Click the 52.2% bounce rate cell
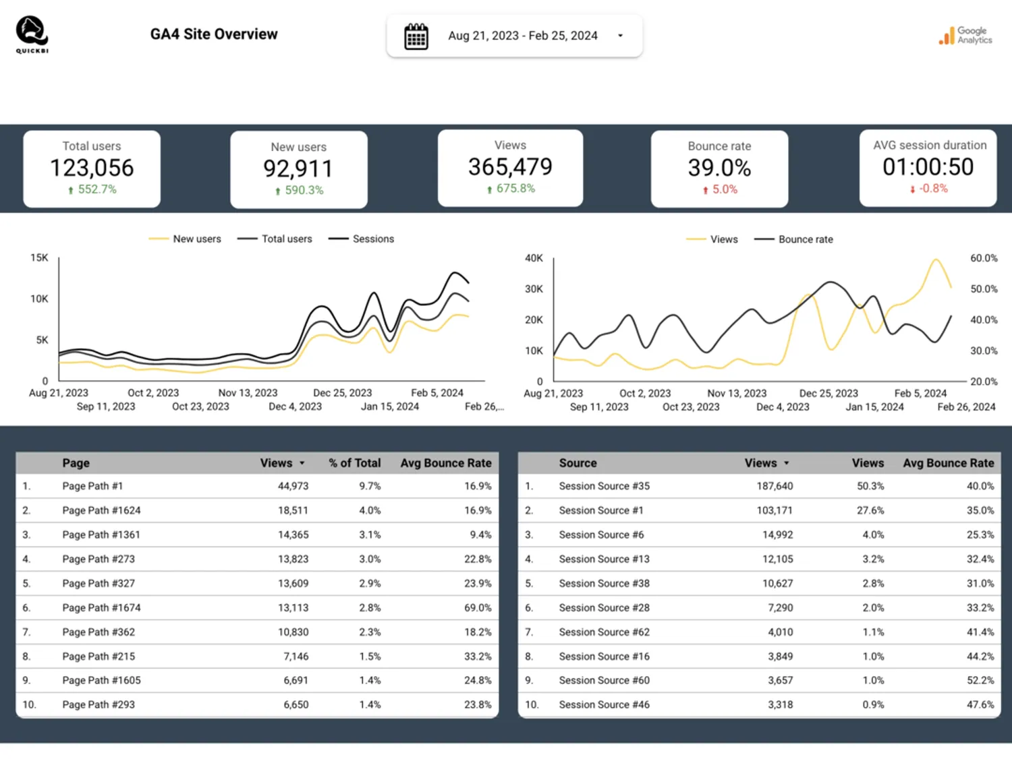The width and height of the screenshot is (1012, 759). [980, 680]
